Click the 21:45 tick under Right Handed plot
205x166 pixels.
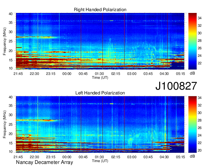18,74
